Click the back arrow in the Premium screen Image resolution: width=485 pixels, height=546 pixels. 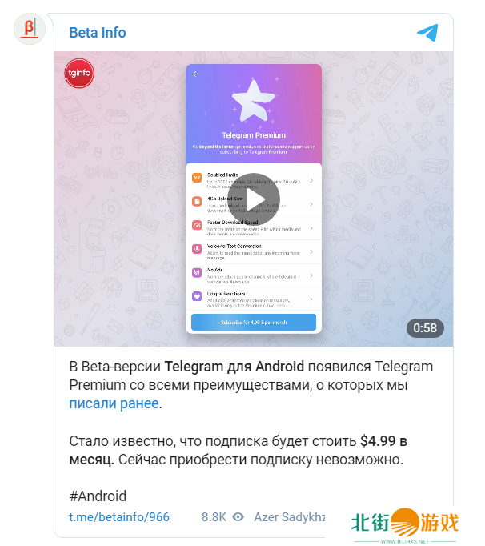click(x=195, y=74)
